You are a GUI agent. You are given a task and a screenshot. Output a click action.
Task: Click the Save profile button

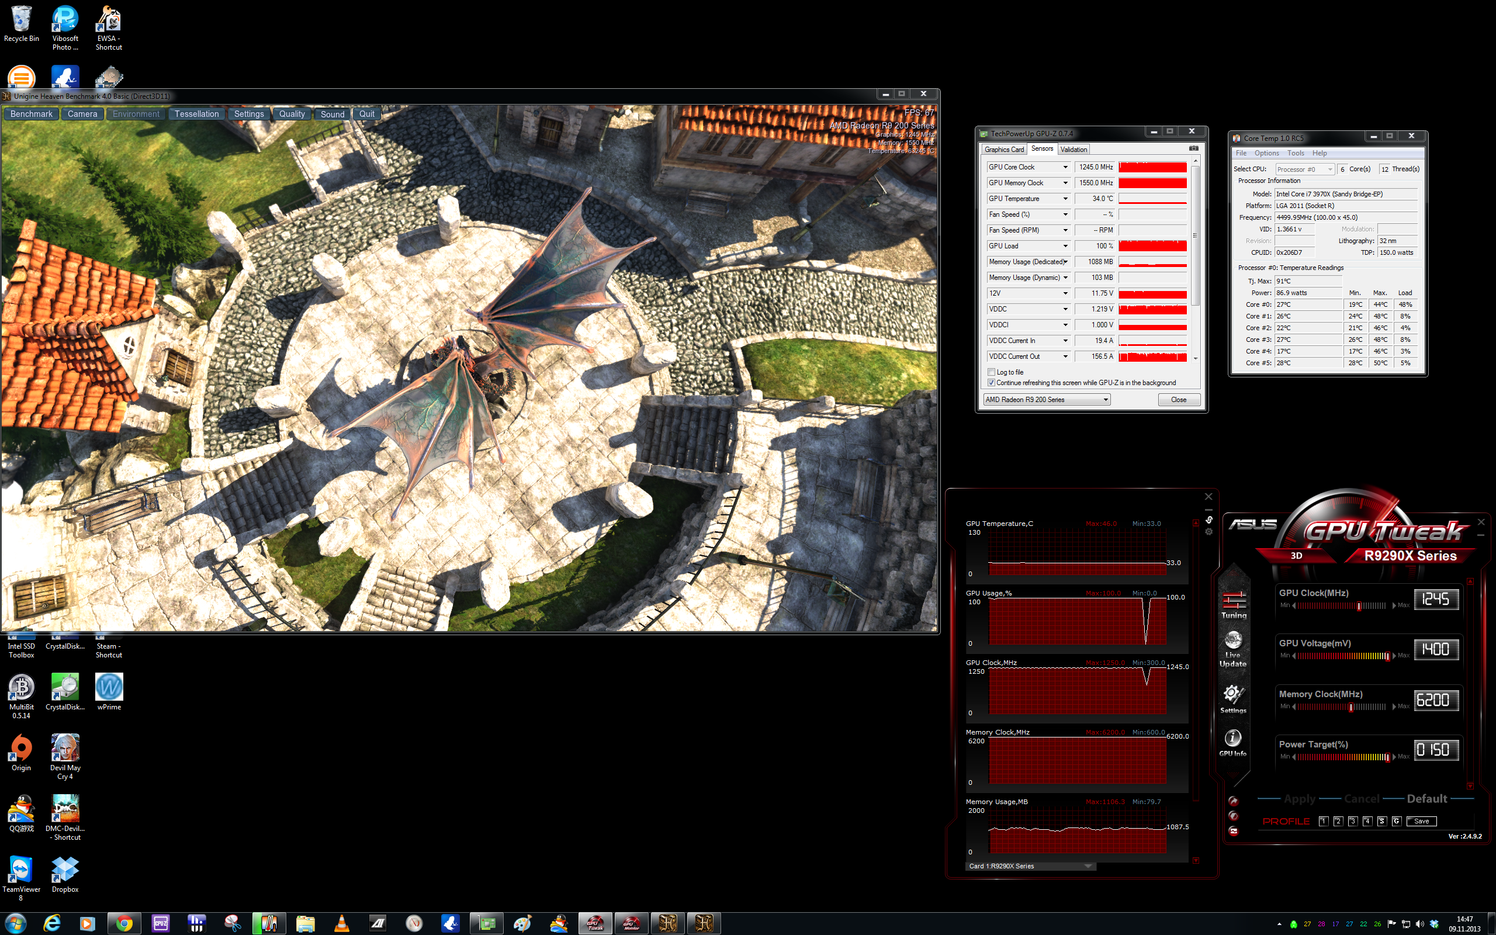(x=1421, y=821)
